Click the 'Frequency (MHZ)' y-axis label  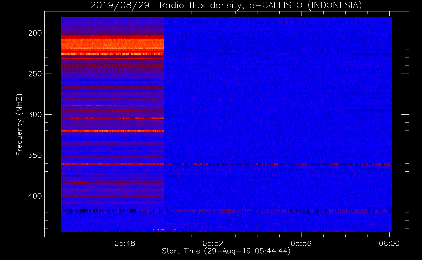pyautogui.click(x=20, y=125)
